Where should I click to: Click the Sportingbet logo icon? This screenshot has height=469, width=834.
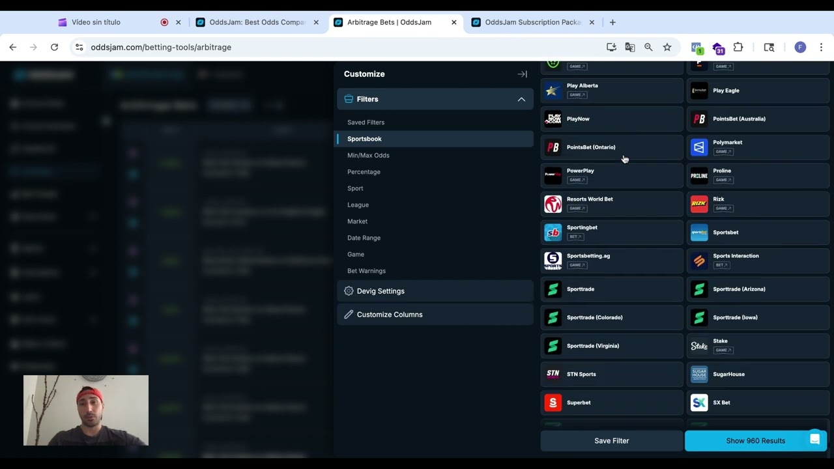[x=553, y=232]
